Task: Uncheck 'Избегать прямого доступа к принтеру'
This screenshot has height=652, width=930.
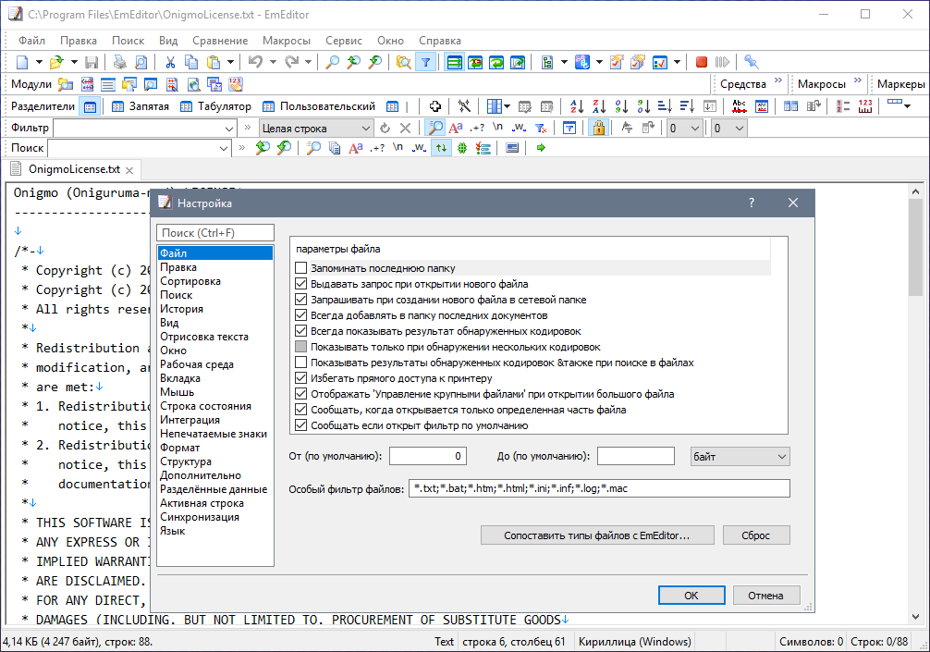Action: [300, 378]
